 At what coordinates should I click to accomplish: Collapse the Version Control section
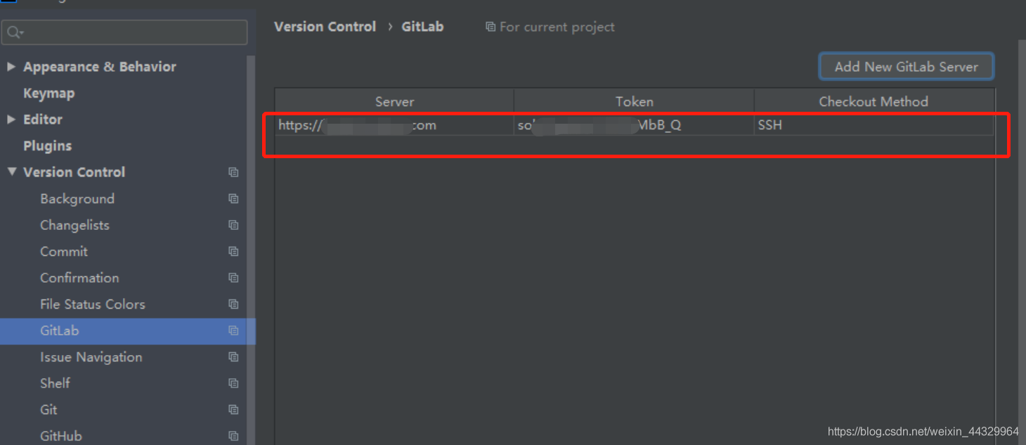(11, 172)
